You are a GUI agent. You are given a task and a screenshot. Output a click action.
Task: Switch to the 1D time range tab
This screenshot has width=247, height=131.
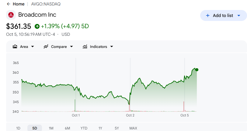pos(18,128)
